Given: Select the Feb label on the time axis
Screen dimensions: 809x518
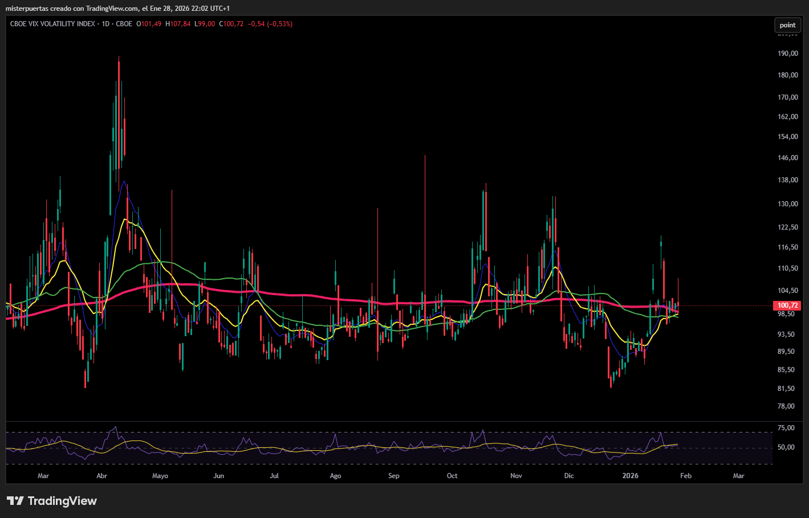Looking at the screenshot, I should tap(686, 475).
